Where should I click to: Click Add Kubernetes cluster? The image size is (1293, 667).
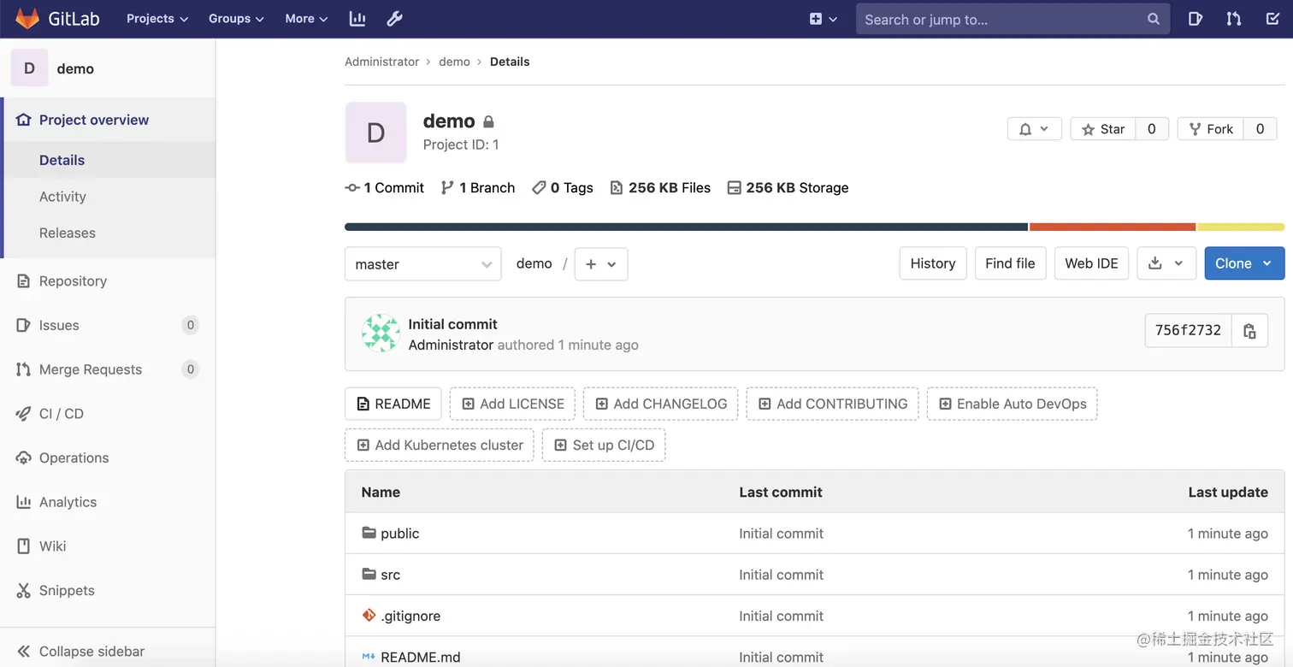tap(440, 445)
